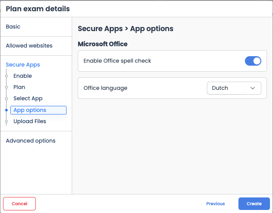Go to the Select App step

28,99
